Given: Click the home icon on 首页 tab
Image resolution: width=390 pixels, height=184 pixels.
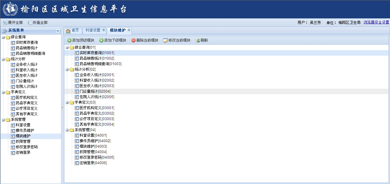Looking at the screenshot, I should (68, 31).
